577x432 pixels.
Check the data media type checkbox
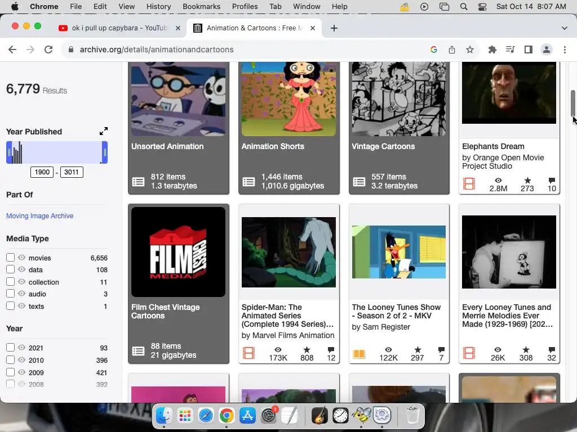(x=10, y=269)
